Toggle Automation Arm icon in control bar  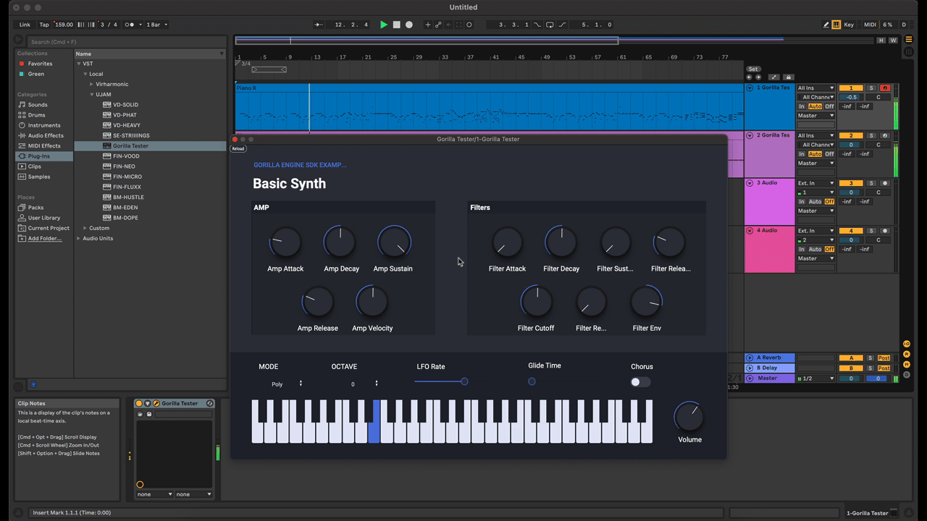[x=438, y=25]
